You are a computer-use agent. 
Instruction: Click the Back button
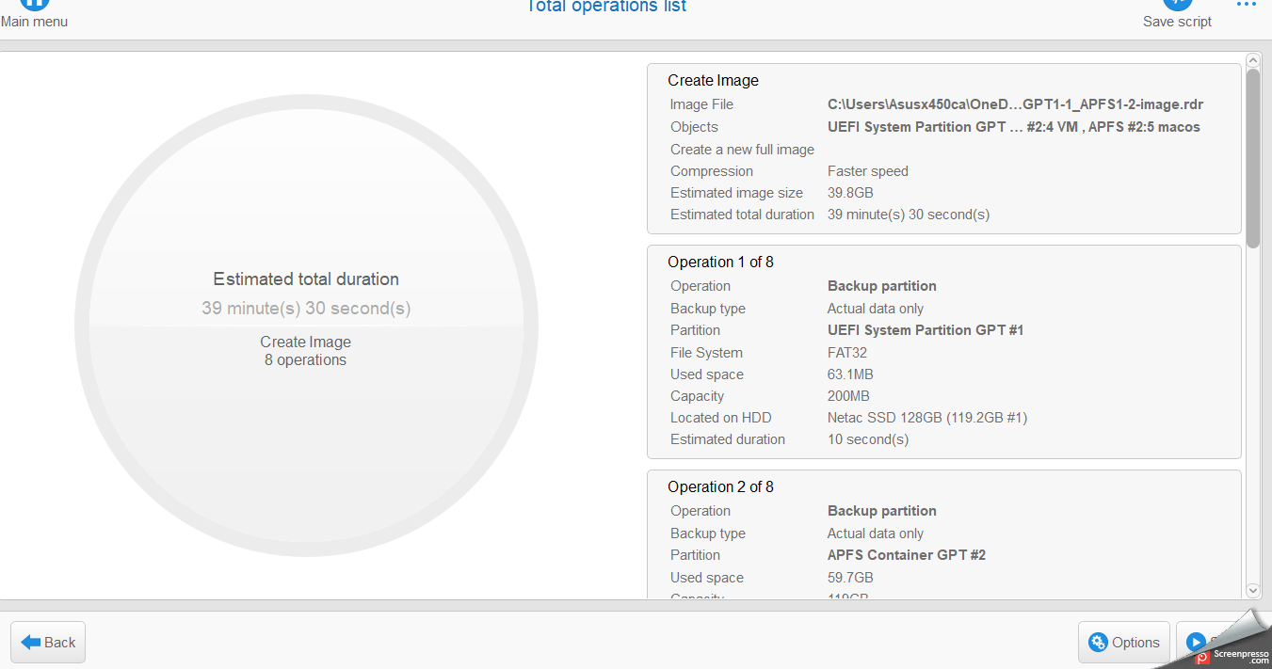[48, 642]
